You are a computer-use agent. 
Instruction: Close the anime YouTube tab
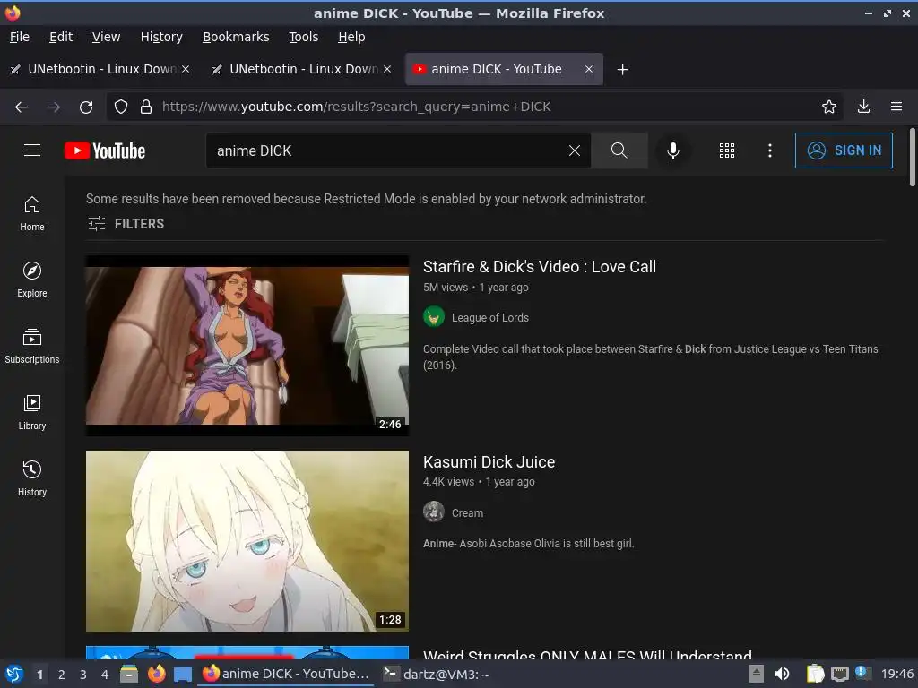point(589,69)
